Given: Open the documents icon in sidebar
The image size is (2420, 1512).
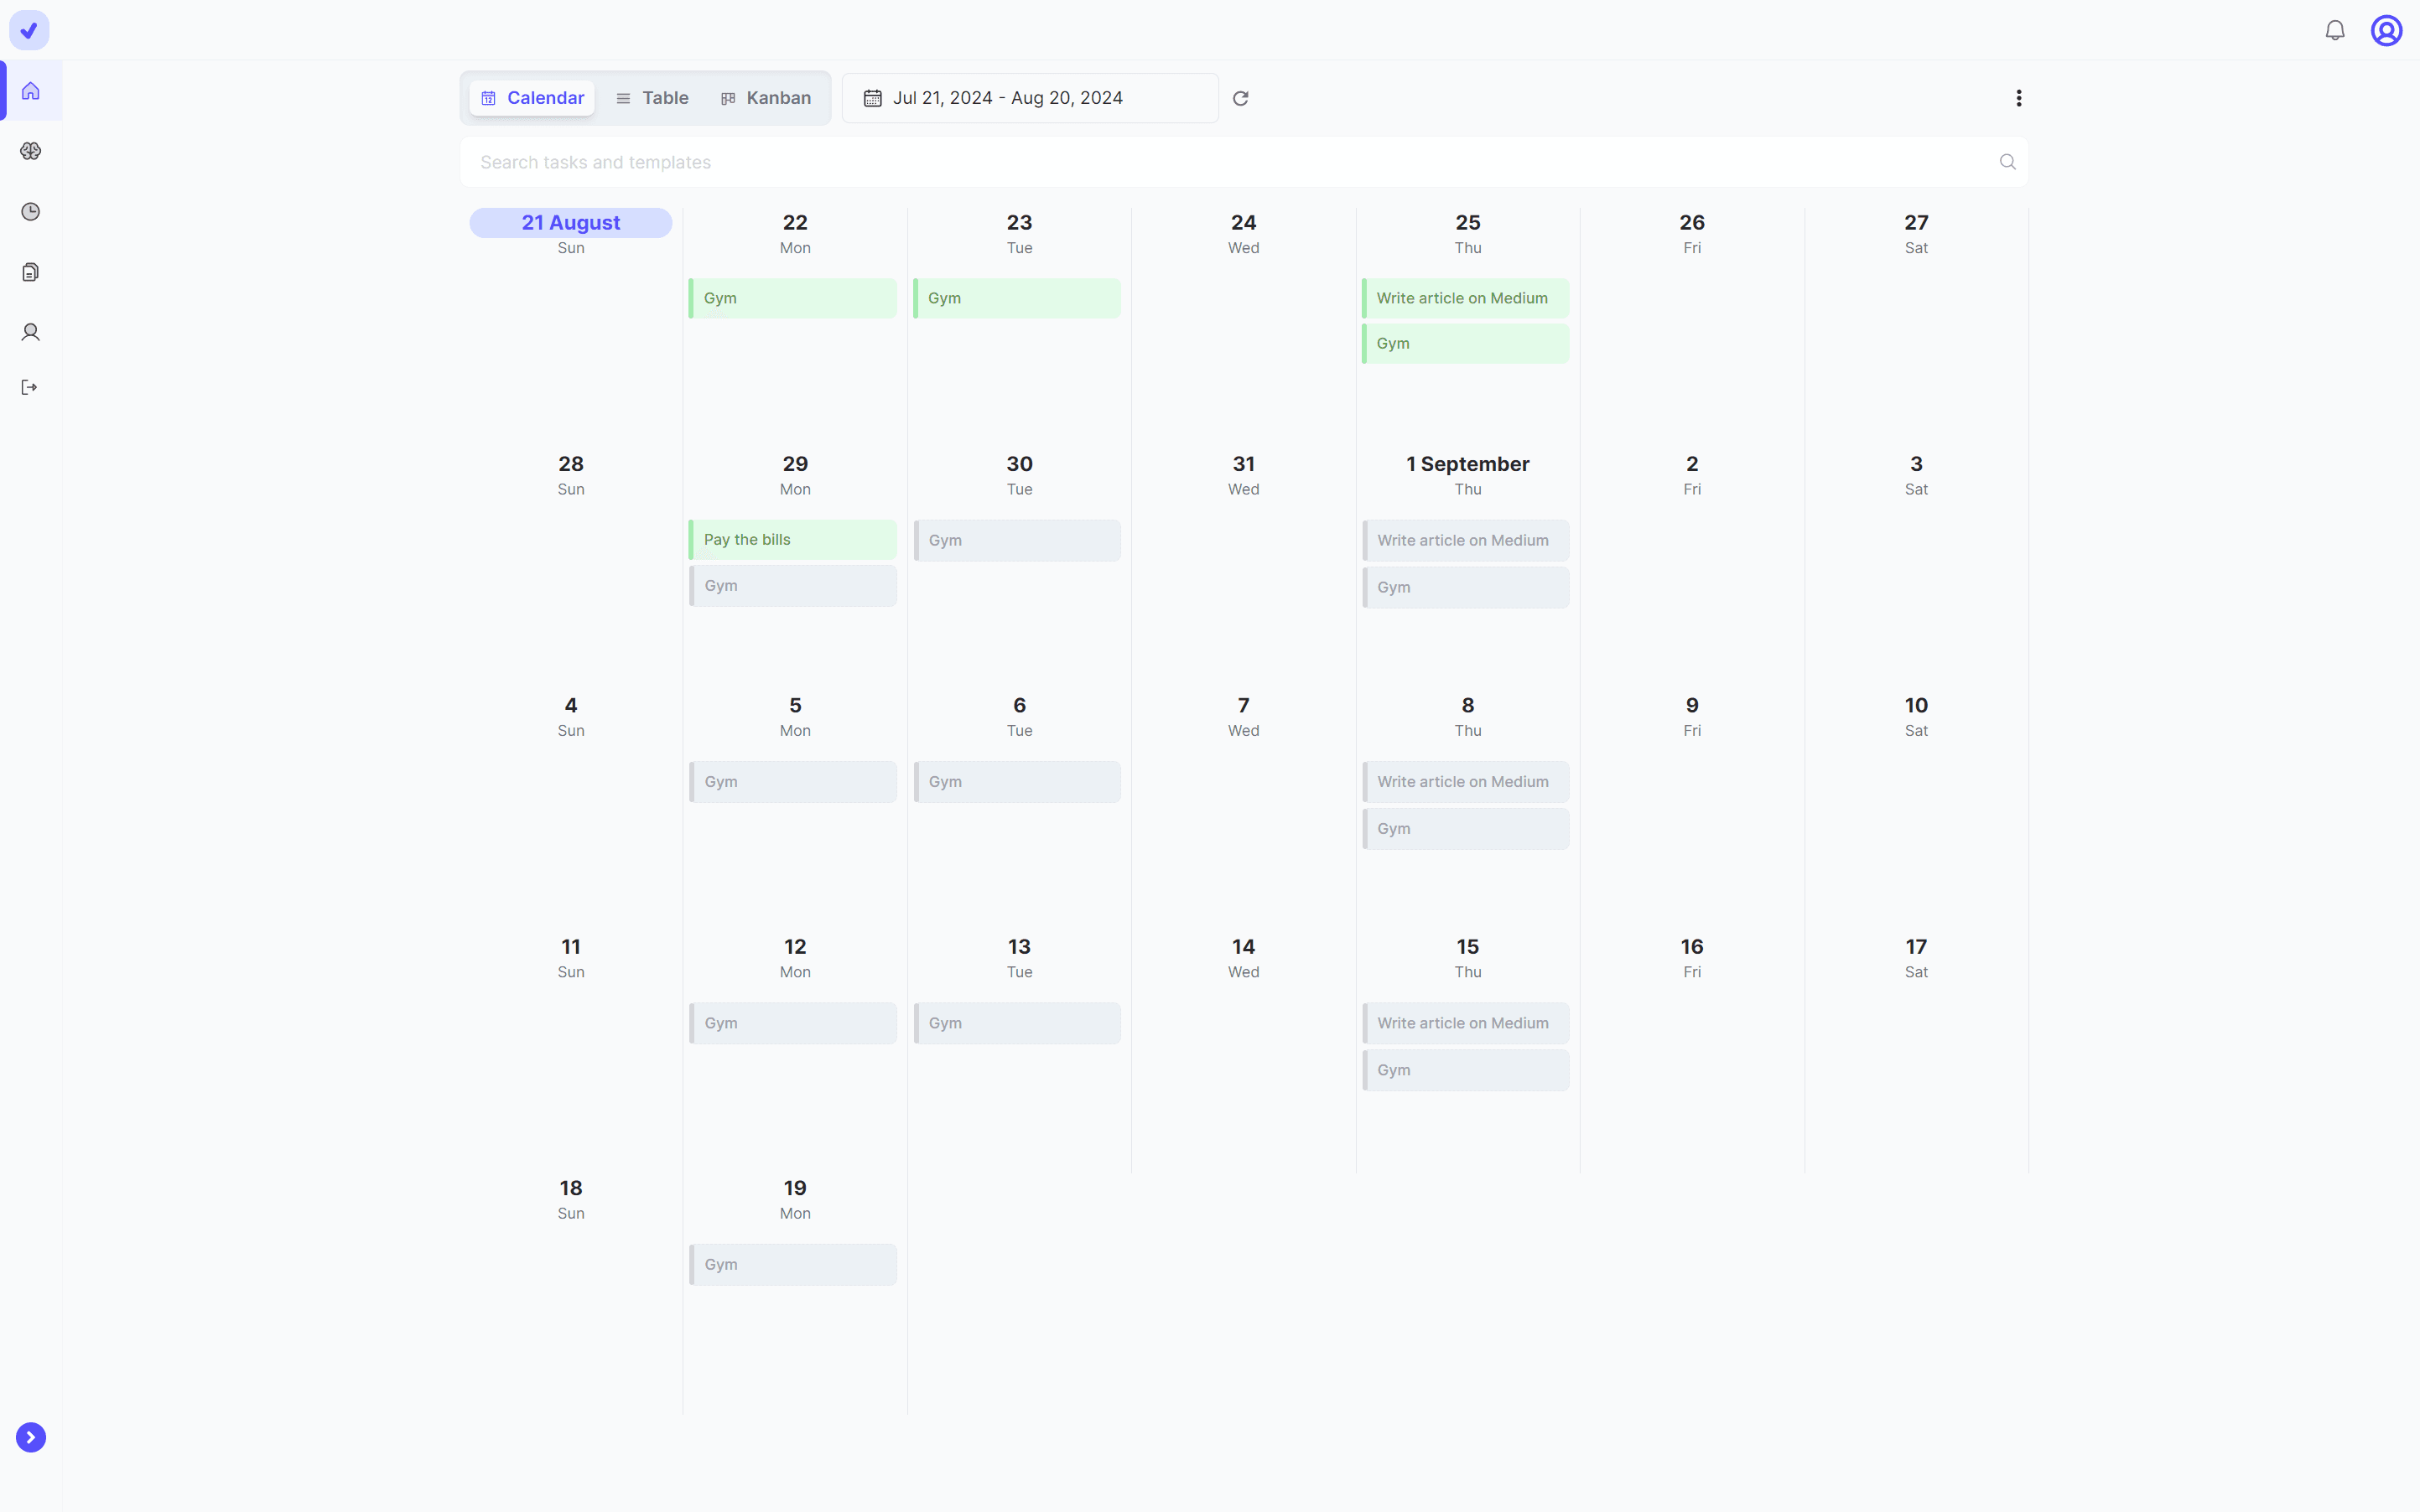Looking at the screenshot, I should pos(31,272).
